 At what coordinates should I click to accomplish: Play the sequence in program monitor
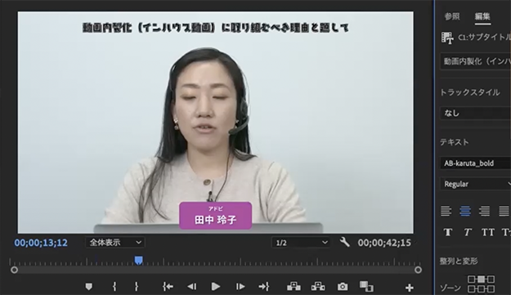coord(215,287)
